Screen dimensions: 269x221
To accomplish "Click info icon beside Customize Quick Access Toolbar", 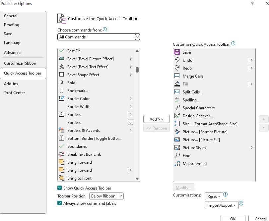I will pyautogui.click(x=233, y=43).
